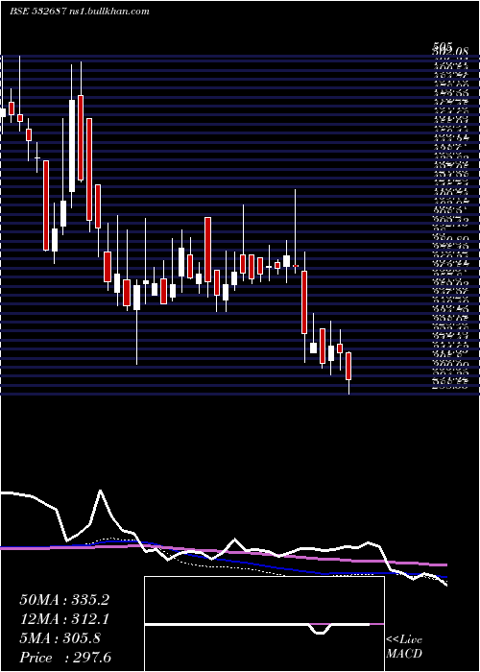Click the 50MA : 335.2 value
This screenshot has width=480, height=672.
64,600
